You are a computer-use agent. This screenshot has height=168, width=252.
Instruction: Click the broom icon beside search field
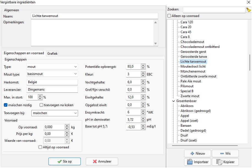click(248, 10)
